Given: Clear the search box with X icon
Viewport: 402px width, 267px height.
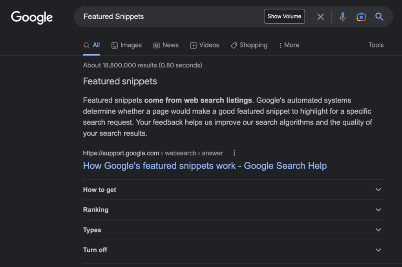Looking at the screenshot, I should [x=321, y=16].
